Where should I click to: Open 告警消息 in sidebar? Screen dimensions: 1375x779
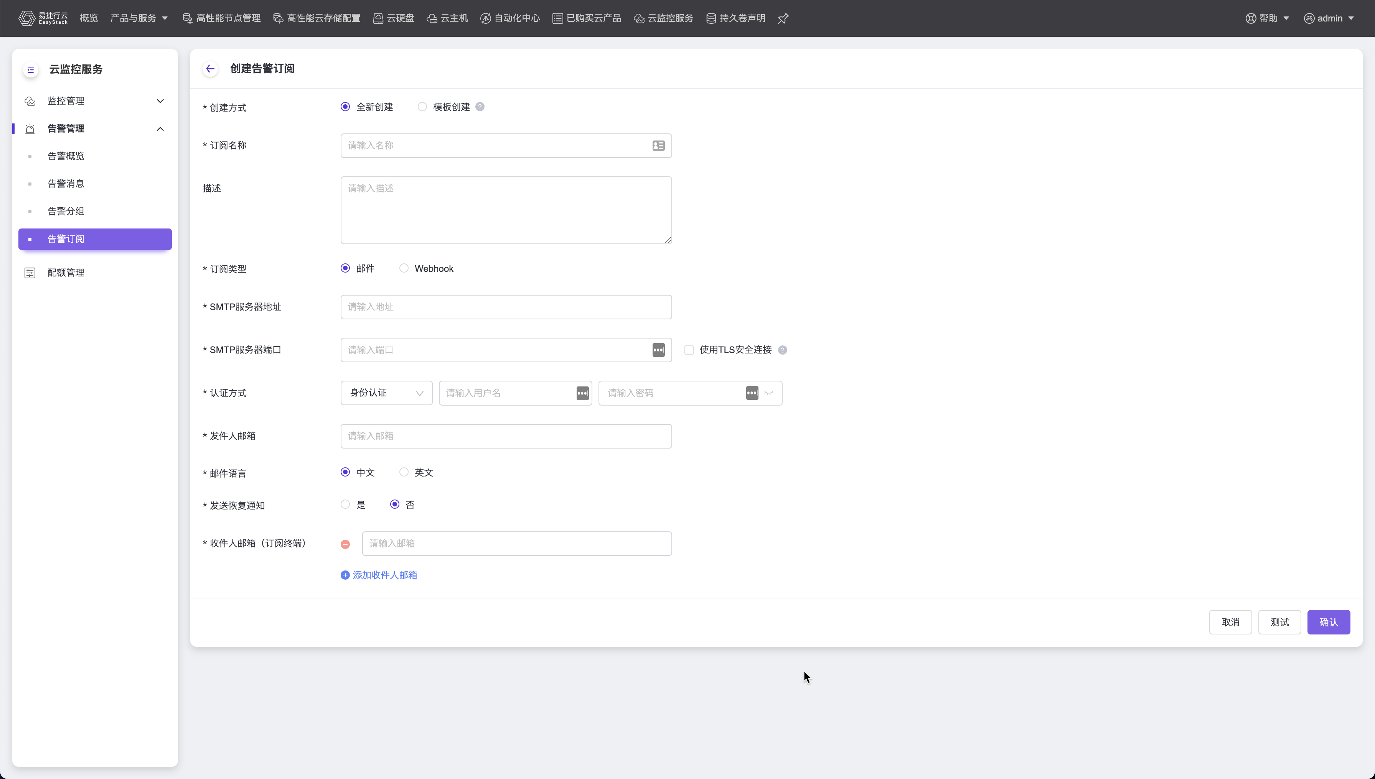[x=66, y=184]
